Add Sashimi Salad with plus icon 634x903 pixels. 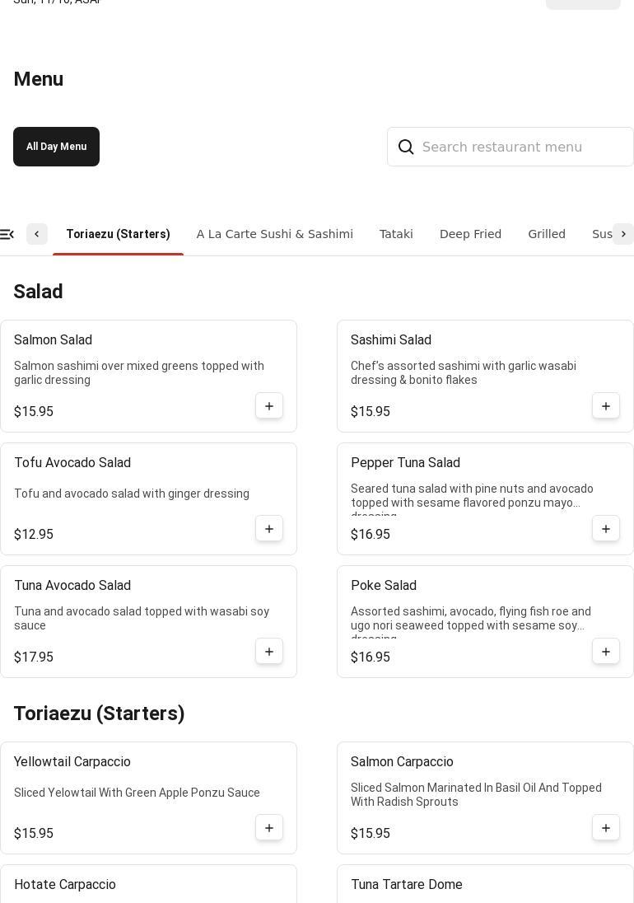click(606, 406)
